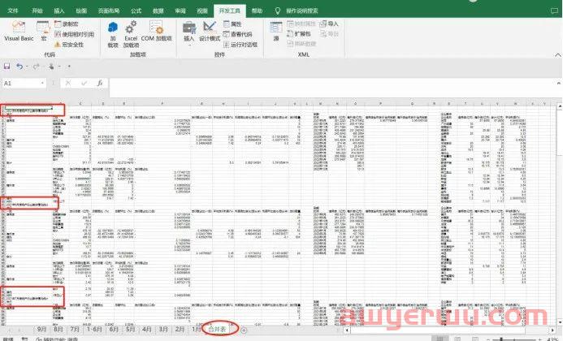Switch to the 公式 formulas tab
563x341 pixels.
(136, 11)
